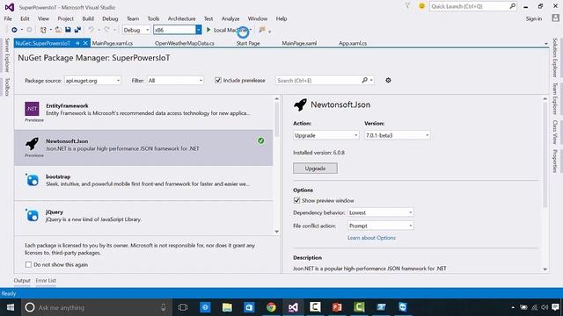563x316 pixels.
Task: Close the NuGet: SuperPowersIoT tab
Action: coord(85,43)
